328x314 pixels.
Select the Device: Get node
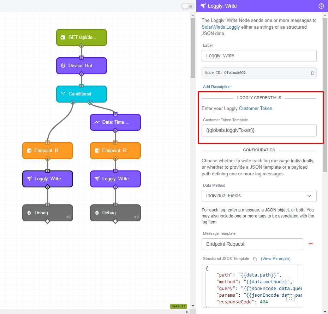coord(82,65)
